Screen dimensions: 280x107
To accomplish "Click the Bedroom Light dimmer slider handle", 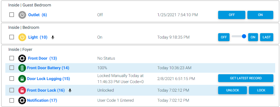I will click(x=244, y=36).
